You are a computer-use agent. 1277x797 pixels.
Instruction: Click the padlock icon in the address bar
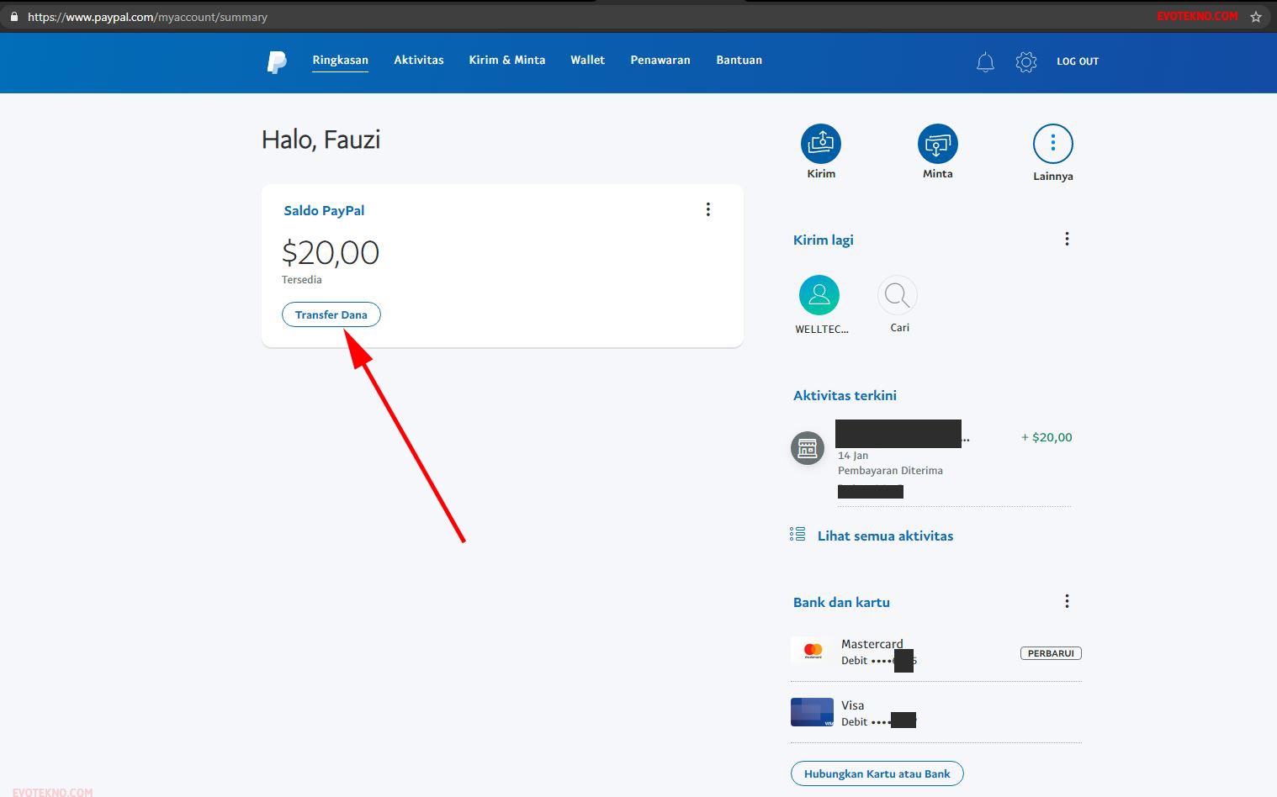pos(13,16)
